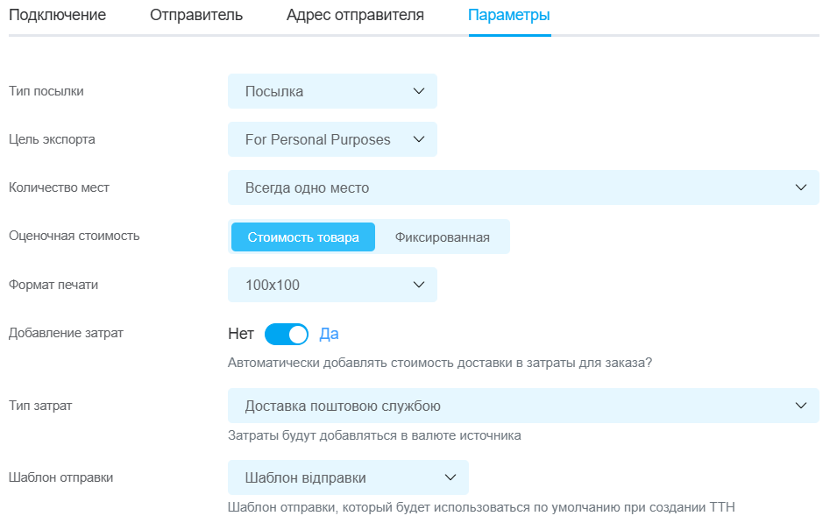Select the Параметры tab
This screenshot has height=530, width=830.
(509, 15)
